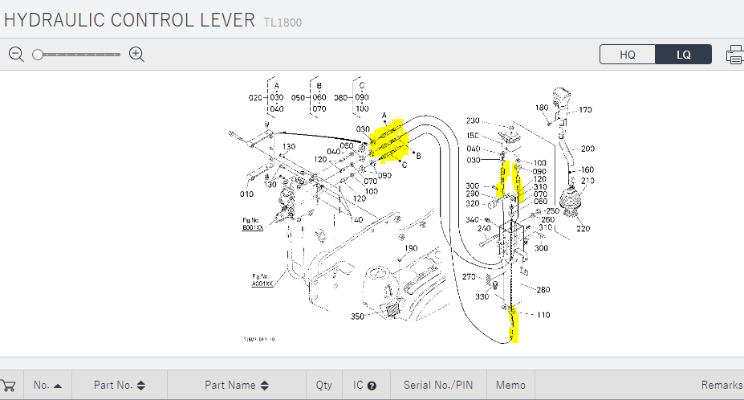This screenshot has width=744, height=400.
Task: Click part number 200 in the diagram
Action: click(587, 149)
